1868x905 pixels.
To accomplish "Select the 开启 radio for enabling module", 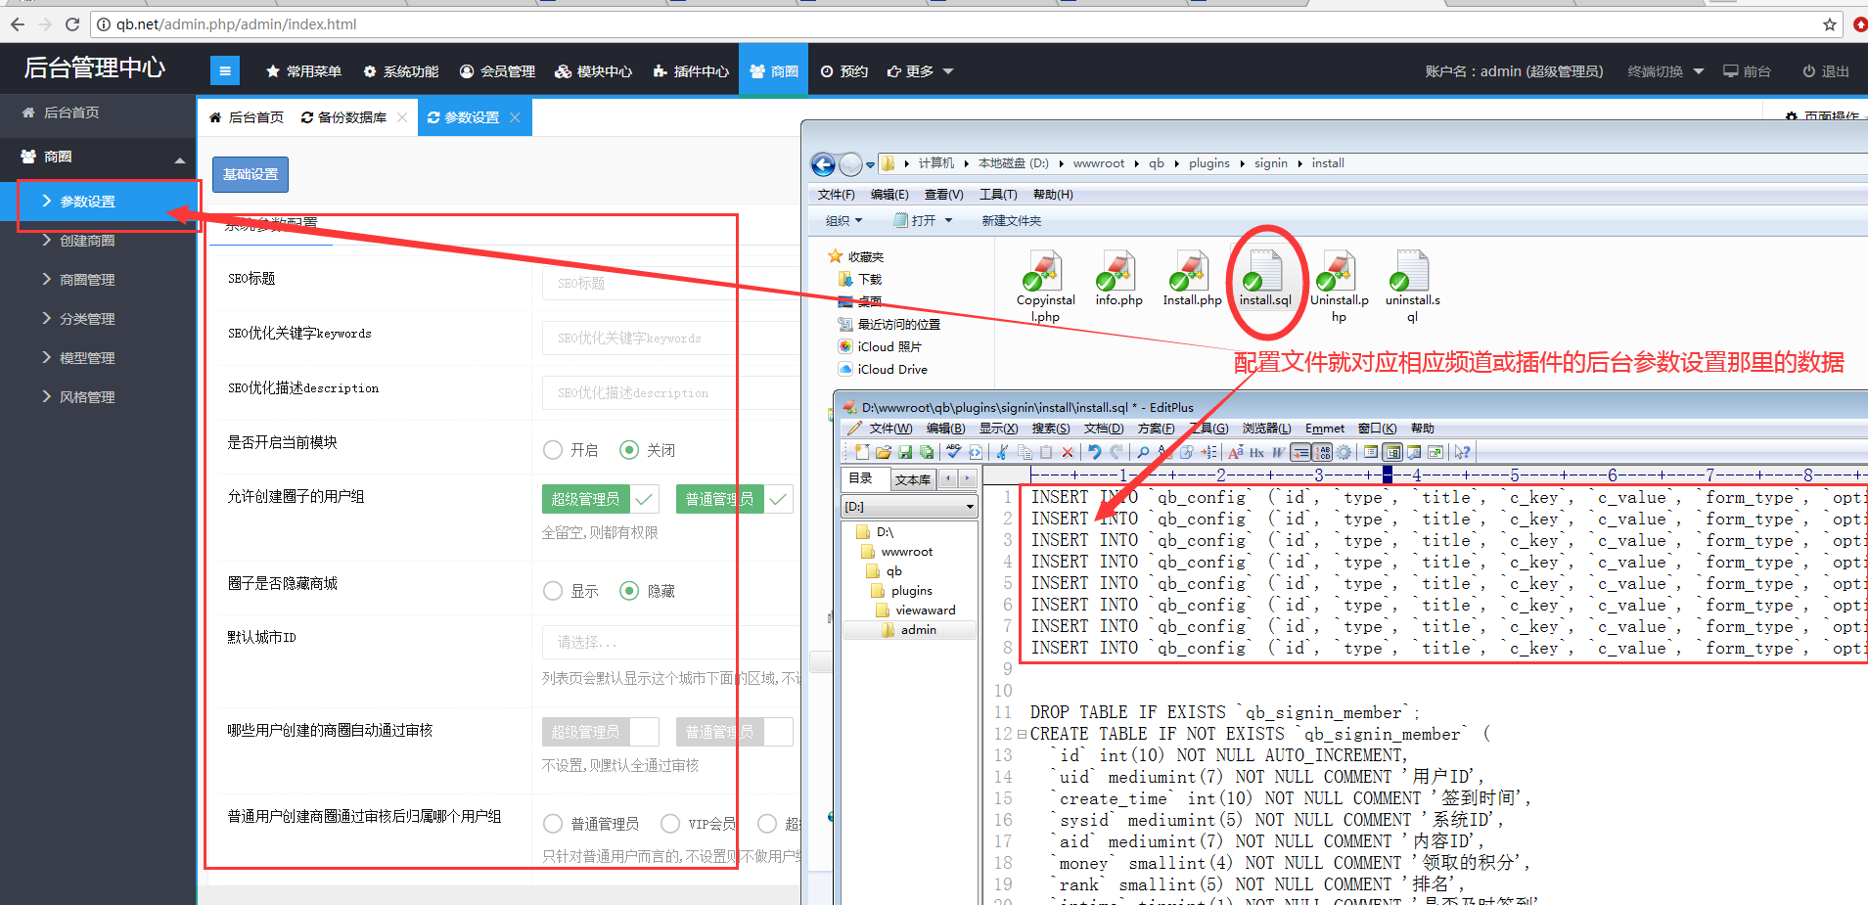I will (x=553, y=450).
